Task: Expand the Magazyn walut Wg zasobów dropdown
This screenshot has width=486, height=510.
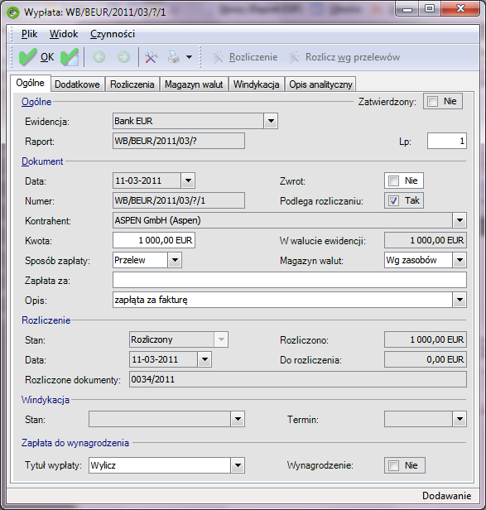Action: (x=460, y=260)
